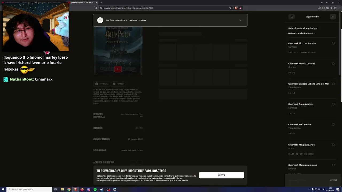Select Cinemark Arauco Coronel radio button

(x=333, y=63)
